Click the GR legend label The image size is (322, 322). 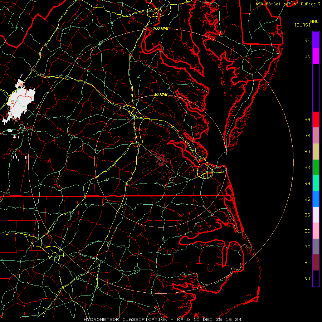[307, 135]
